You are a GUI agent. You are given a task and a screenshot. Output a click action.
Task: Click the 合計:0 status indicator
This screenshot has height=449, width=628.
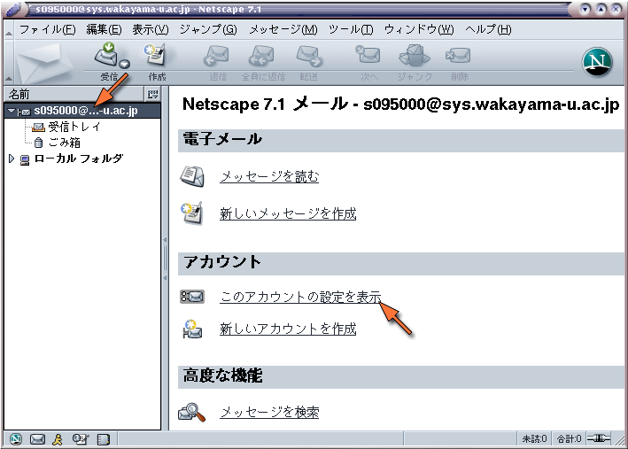pyautogui.click(x=569, y=439)
